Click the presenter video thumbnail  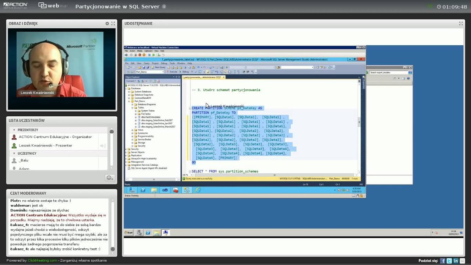click(x=60, y=64)
